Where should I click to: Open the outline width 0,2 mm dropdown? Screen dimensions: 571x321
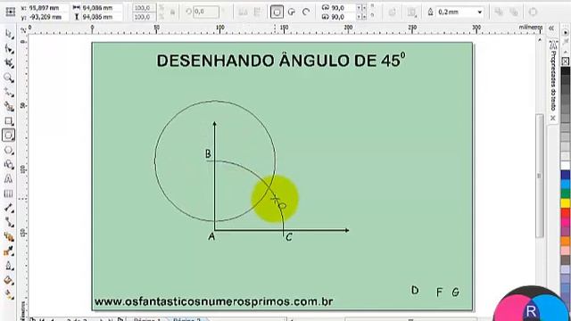pos(480,12)
